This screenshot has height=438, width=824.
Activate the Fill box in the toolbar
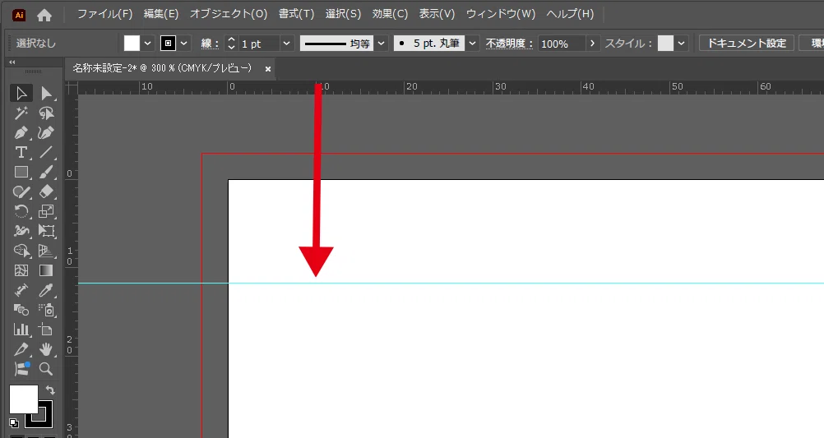click(24, 399)
